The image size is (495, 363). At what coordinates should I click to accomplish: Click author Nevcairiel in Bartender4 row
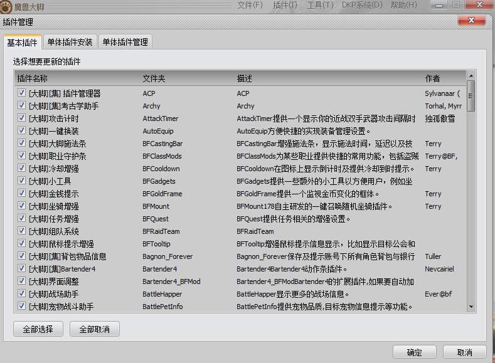point(439,269)
